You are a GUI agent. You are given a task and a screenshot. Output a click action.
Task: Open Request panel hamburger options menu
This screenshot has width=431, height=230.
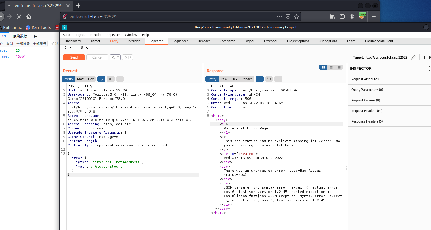pyautogui.click(x=120, y=79)
